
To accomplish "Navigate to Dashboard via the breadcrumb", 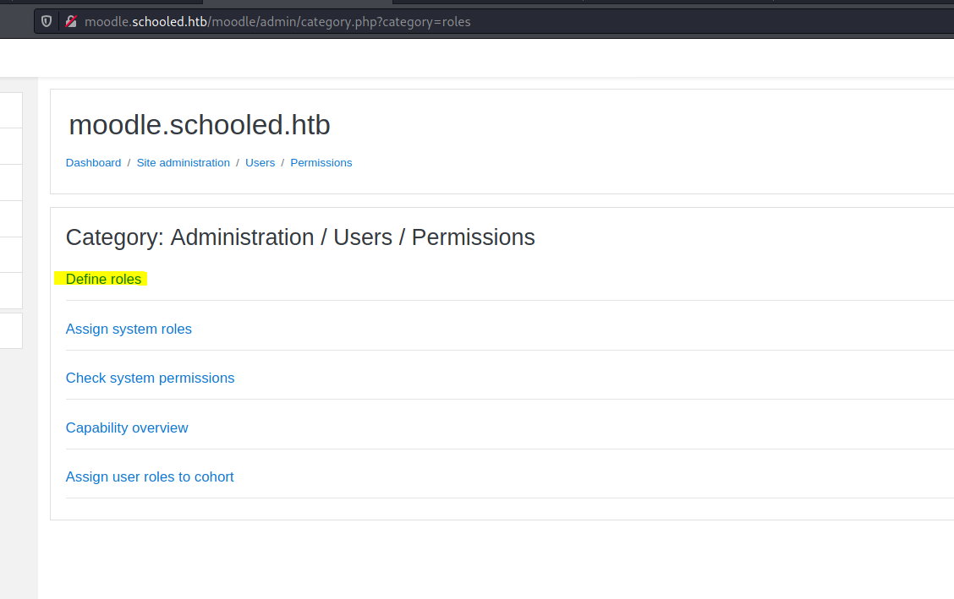I will coord(93,162).
